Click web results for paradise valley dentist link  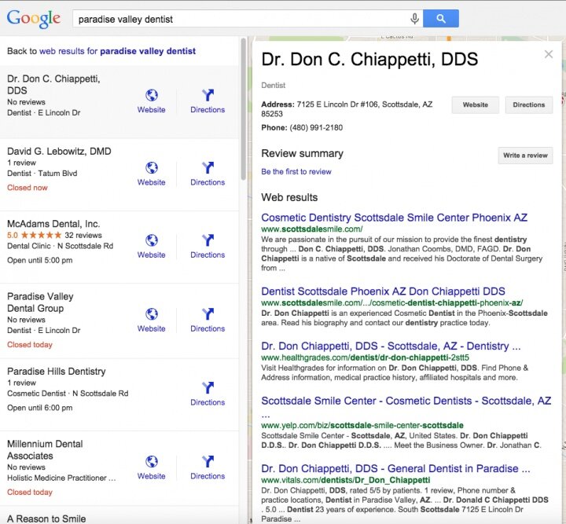pyautogui.click(x=118, y=51)
